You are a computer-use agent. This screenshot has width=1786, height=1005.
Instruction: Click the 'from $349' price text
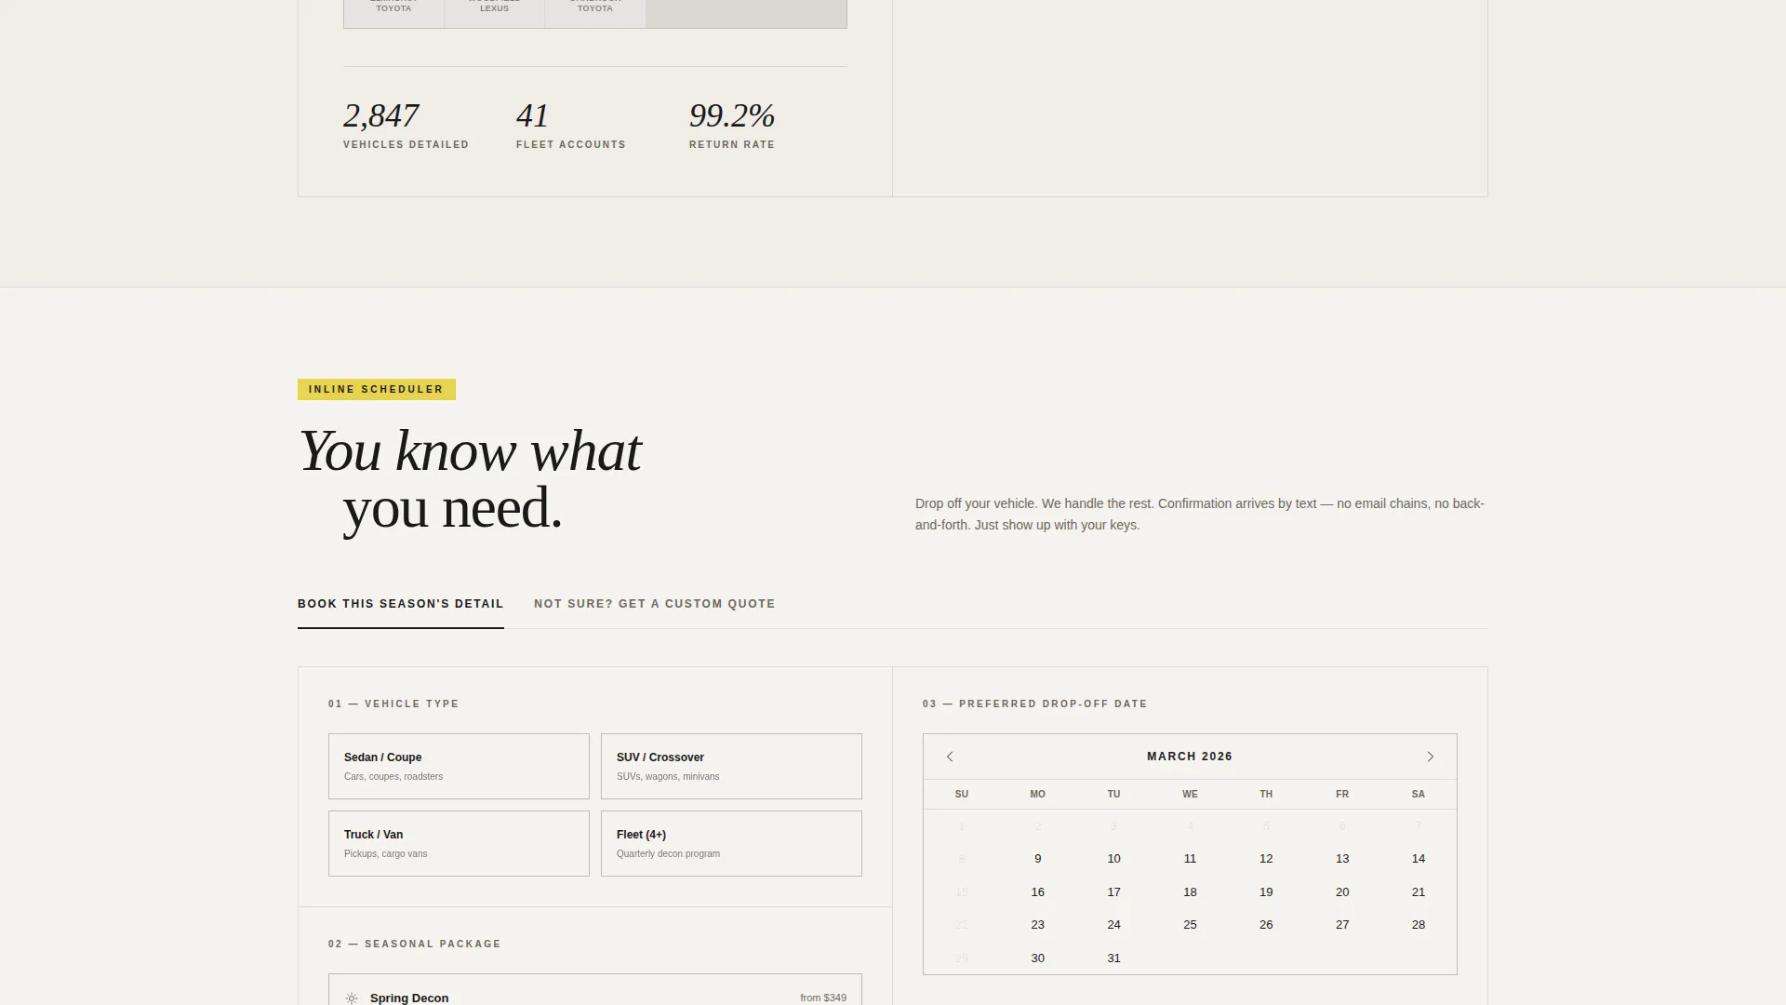(x=823, y=998)
